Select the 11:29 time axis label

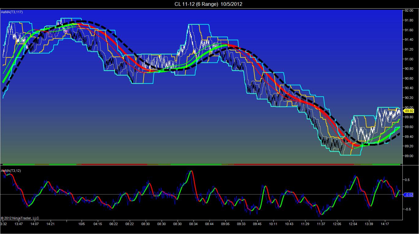click(x=305, y=224)
